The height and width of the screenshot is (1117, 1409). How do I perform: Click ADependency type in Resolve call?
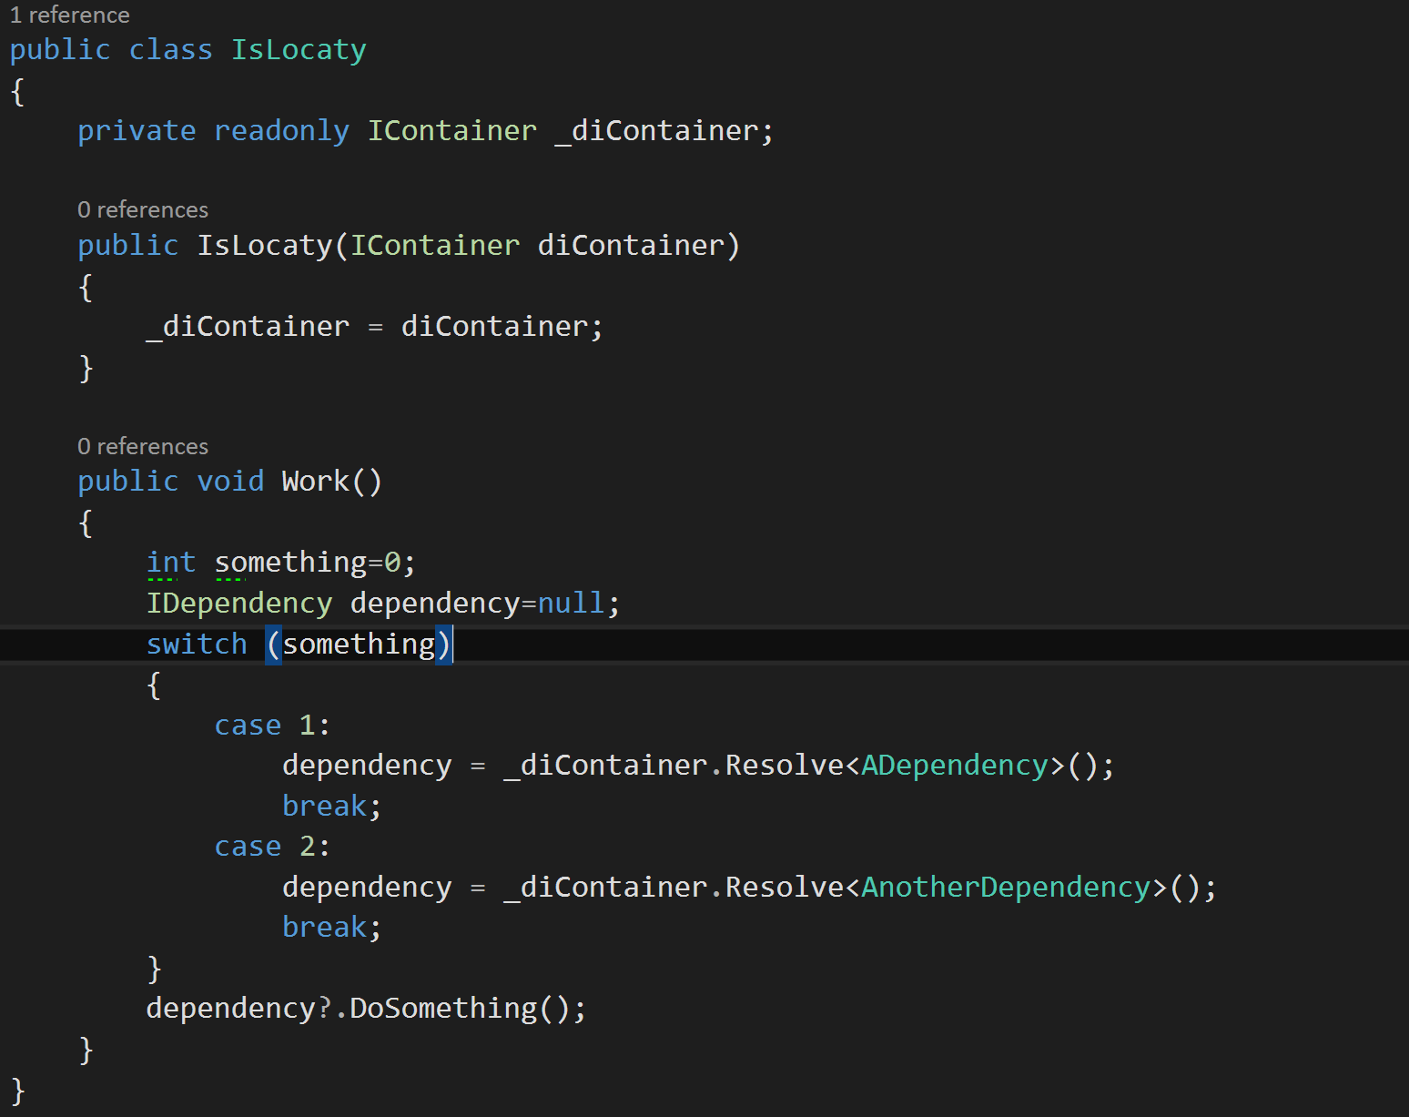point(955,766)
